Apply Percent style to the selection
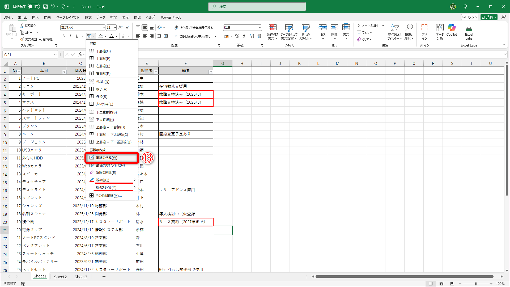The image size is (510, 287). 237,36
